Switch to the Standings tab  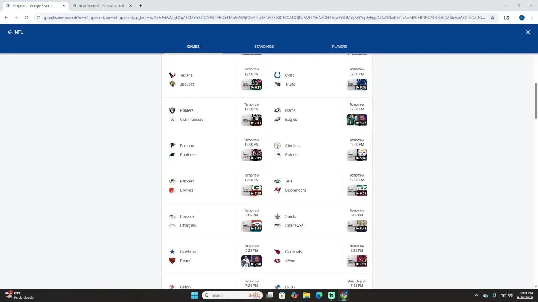pos(264,47)
